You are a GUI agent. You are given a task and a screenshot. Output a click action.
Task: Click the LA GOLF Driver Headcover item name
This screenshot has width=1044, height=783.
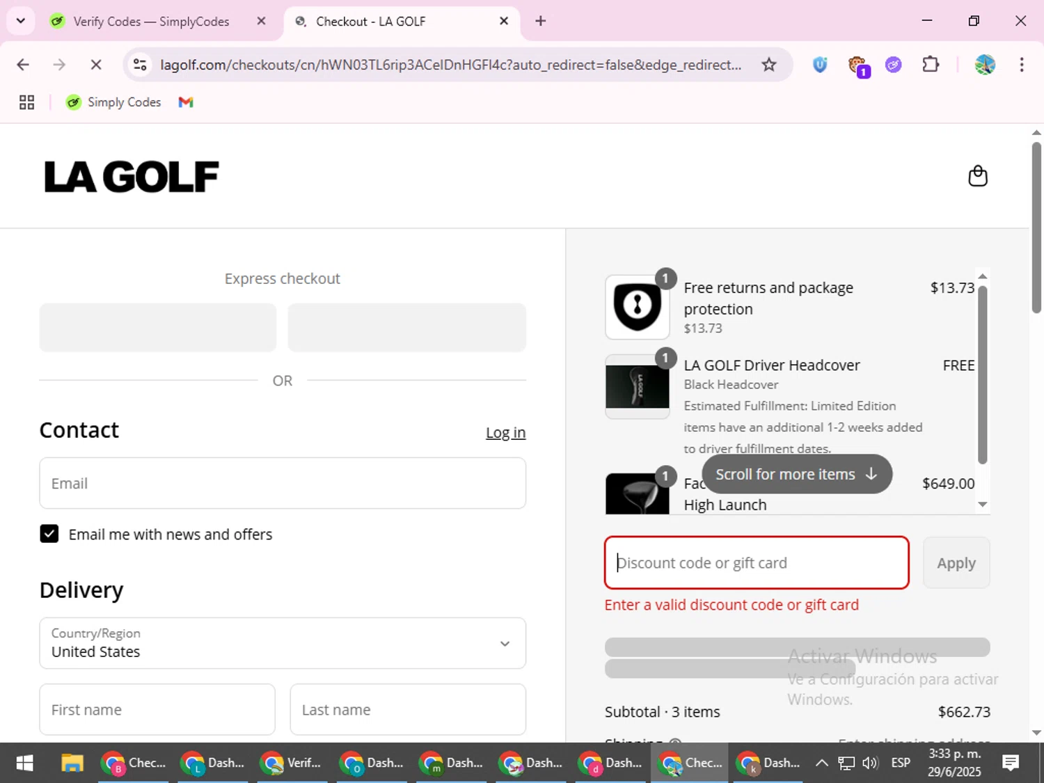click(x=772, y=365)
